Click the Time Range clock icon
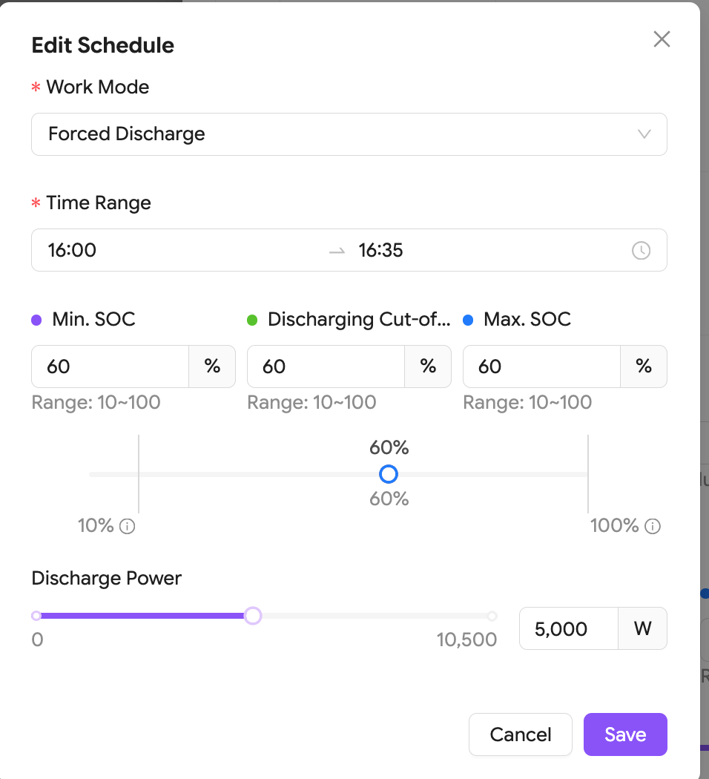 tap(641, 251)
